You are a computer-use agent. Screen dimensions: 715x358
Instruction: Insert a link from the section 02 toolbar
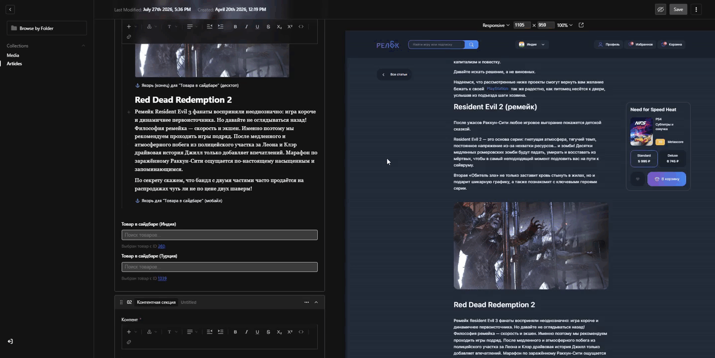129,342
